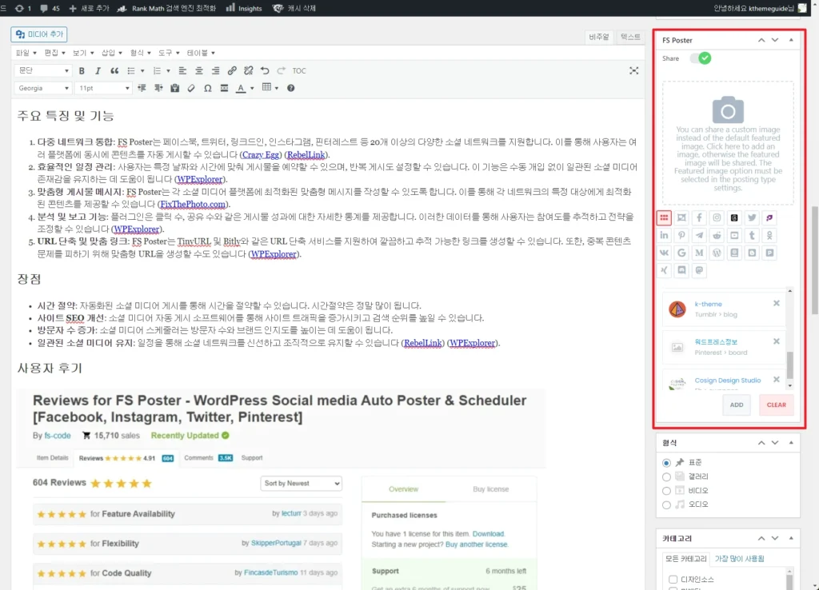Open the 삽입 menu
Viewport: 819px width, 590px height.
(111, 53)
